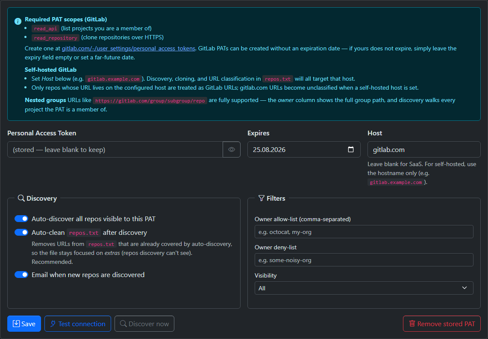Click the read_api scope code tag
Viewport: 488px width, 339px height.
point(45,29)
